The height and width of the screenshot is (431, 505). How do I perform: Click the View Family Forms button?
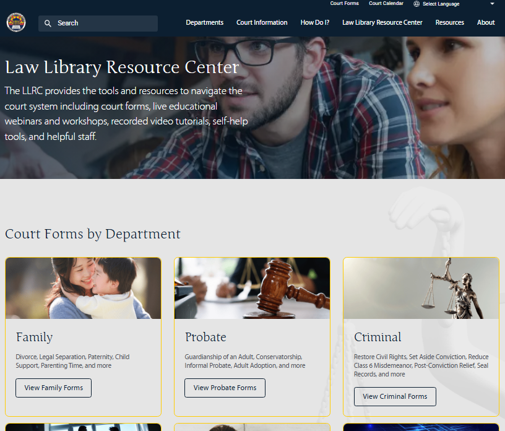click(x=53, y=388)
